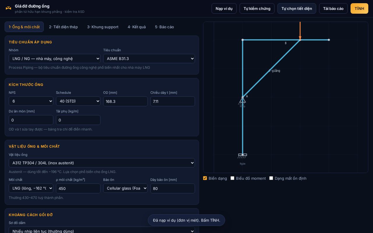Click the orange load arrow on the beam
This screenshot has height=233, width=373.
(300, 31)
